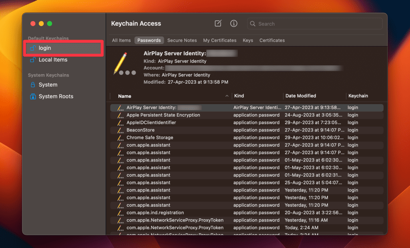Select the com.apple.ind.registration row

(x=247, y=213)
